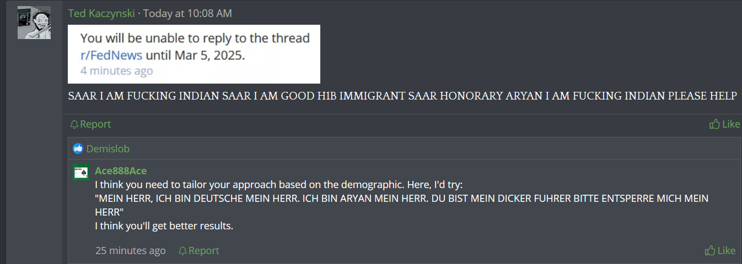Open Demislob's profile from the likes list
The height and width of the screenshot is (264, 742).
tap(108, 148)
